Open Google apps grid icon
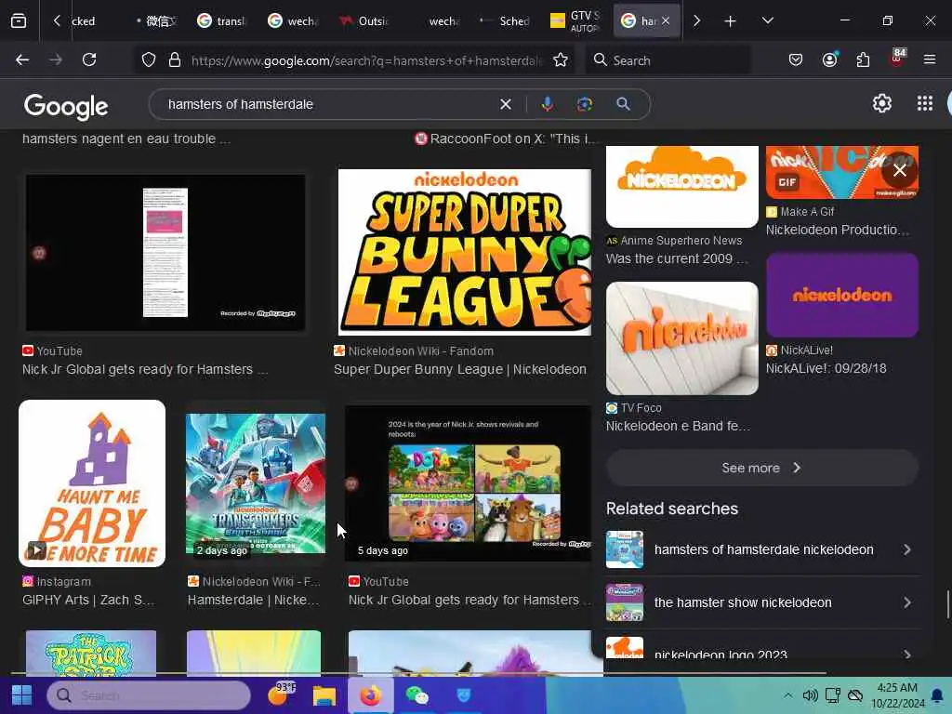This screenshot has height=714, width=952. [x=925, y=104]
